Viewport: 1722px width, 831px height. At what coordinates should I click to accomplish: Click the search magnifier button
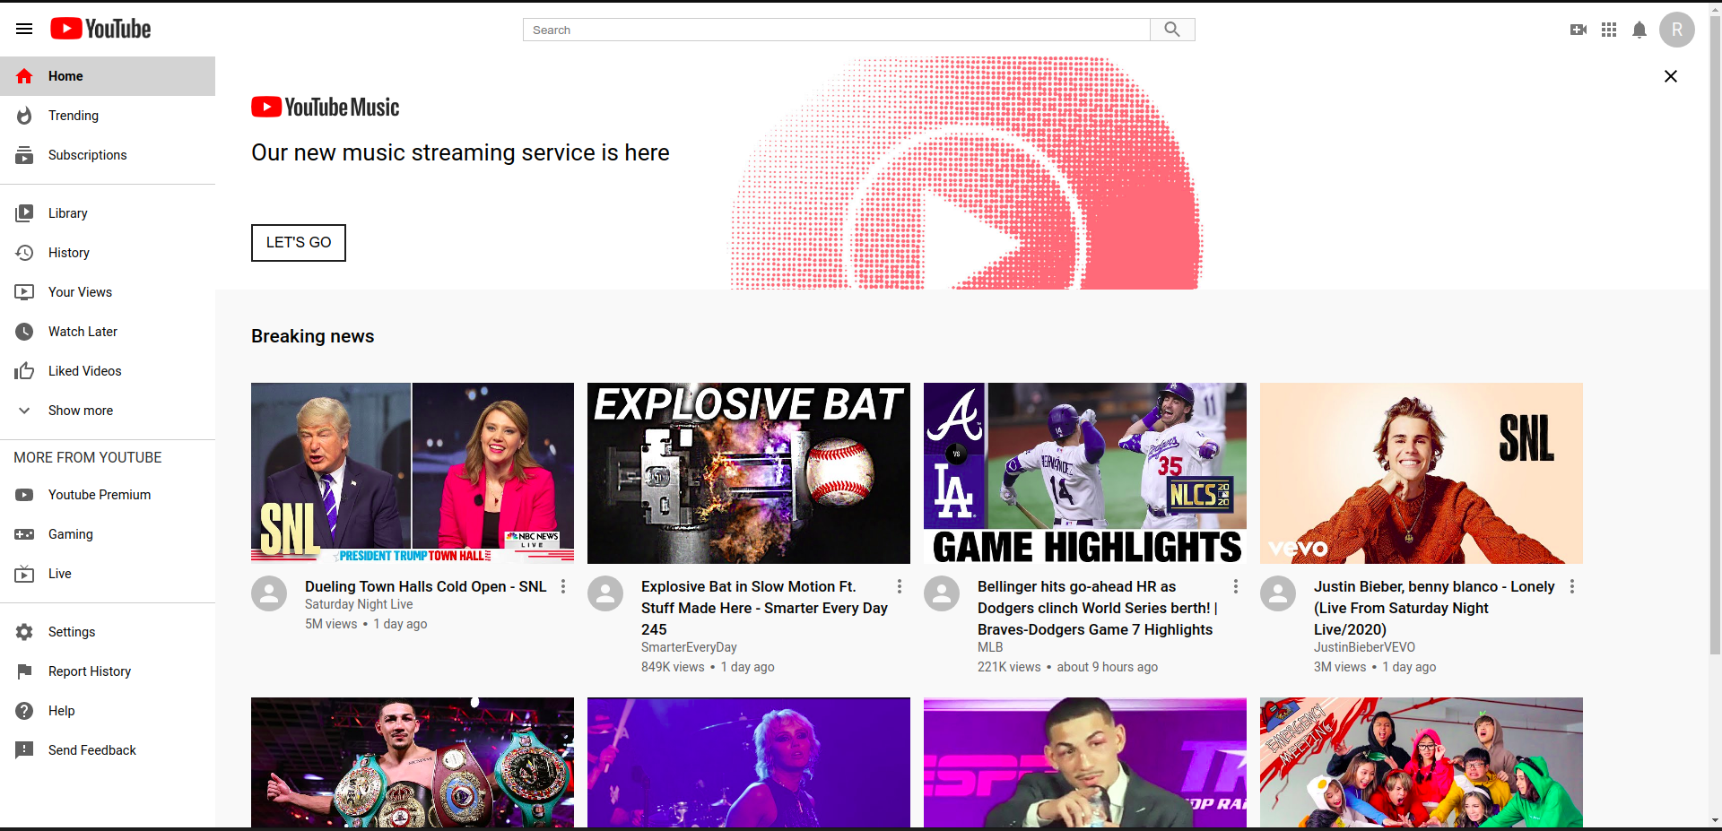pyautogui.click(x=1172, y=30)
